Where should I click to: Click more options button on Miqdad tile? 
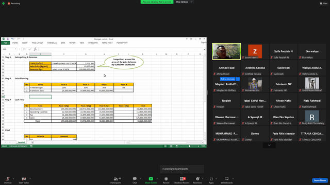[x=238, y=79]
